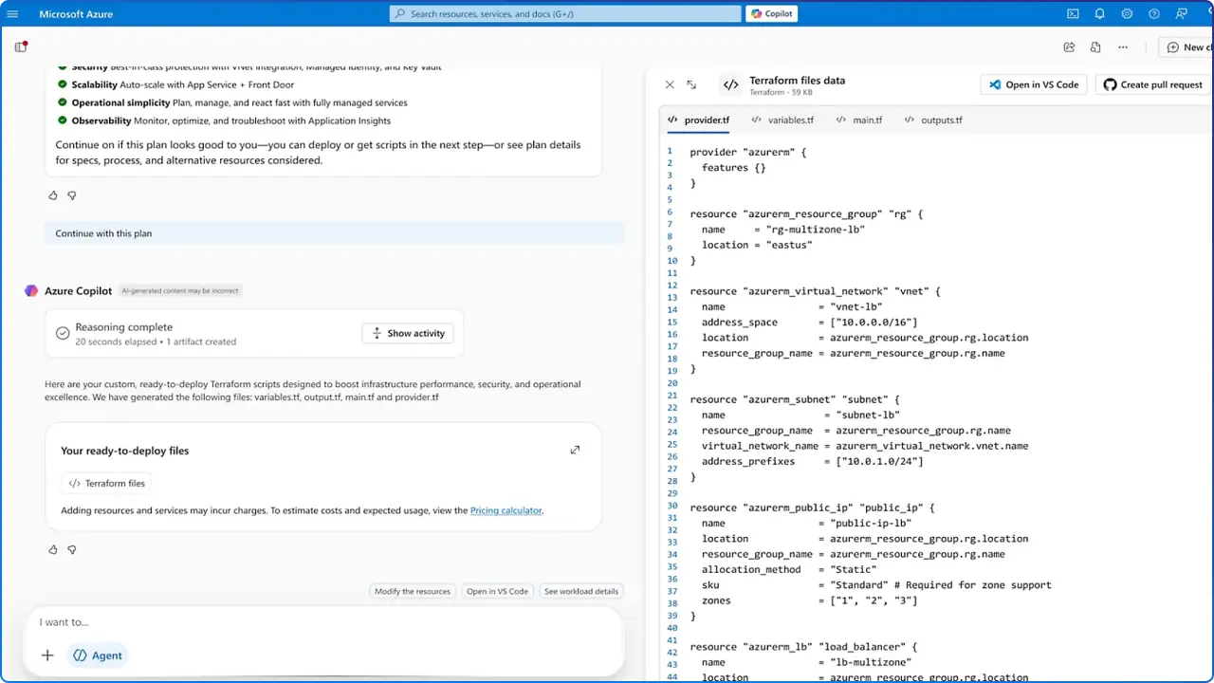Open the Help question mark icon
1214x683 pixels.
pyautogui.click(x=1154, y=13)
